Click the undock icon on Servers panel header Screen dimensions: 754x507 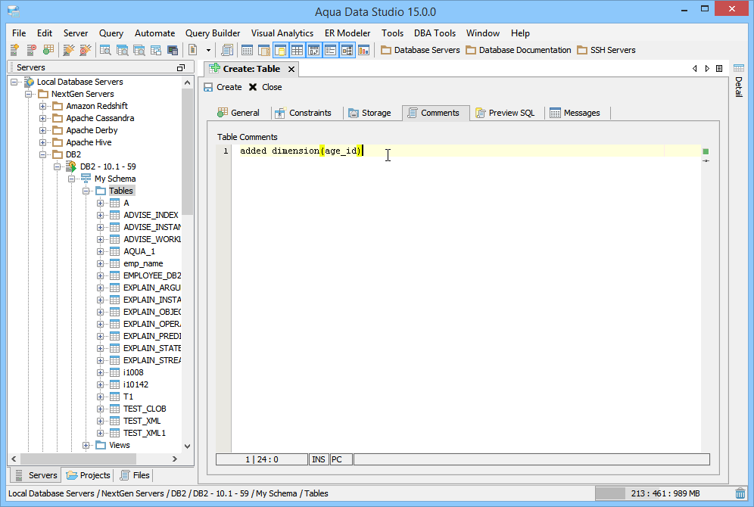click(181, 68)
